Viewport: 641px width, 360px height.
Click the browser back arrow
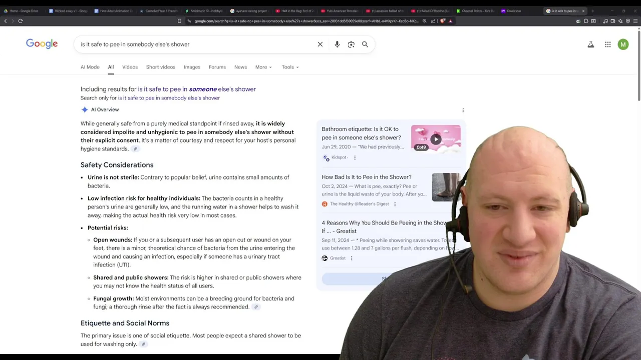[6, 21]
